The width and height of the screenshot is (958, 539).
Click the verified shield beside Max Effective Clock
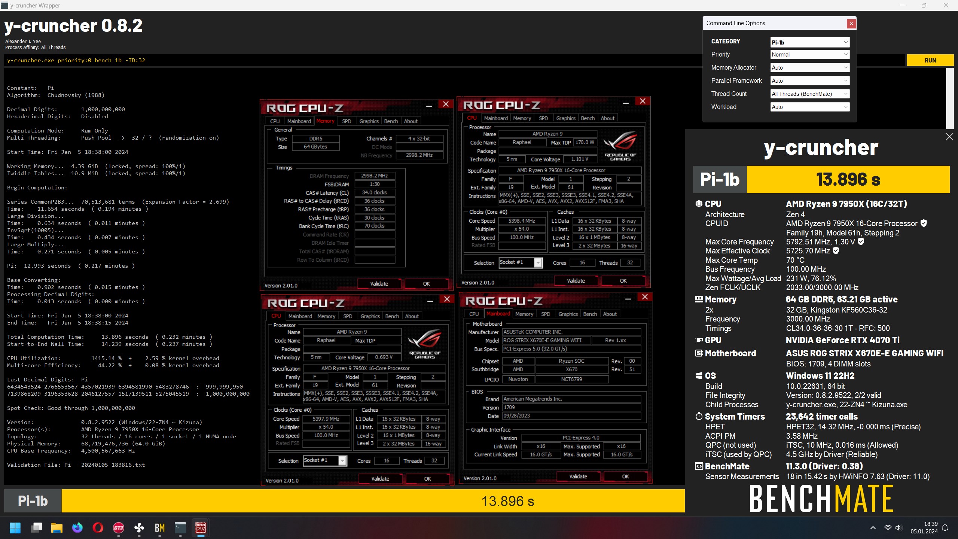[836, 251]
